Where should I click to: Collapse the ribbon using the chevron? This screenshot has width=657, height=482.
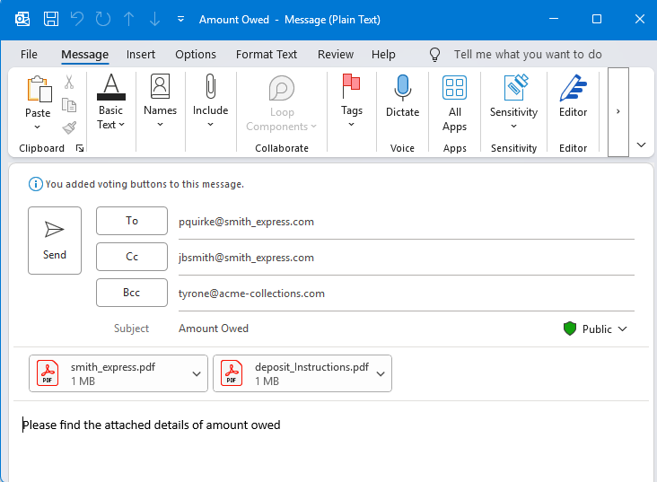pos(641,145)
